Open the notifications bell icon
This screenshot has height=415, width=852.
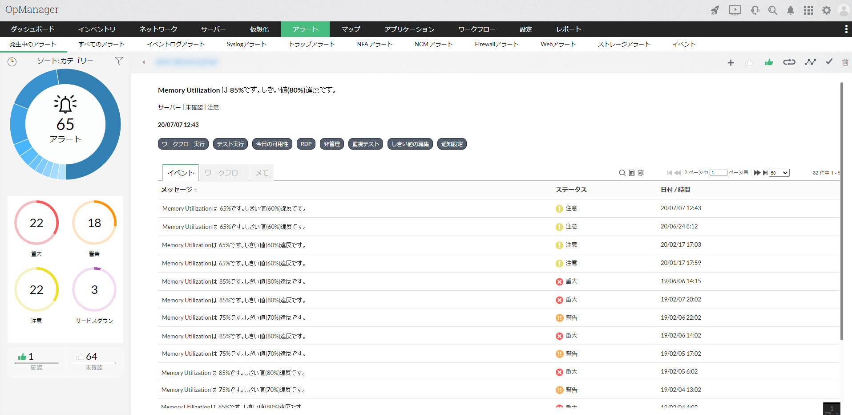pyautogui.click(x=790, y=10)
